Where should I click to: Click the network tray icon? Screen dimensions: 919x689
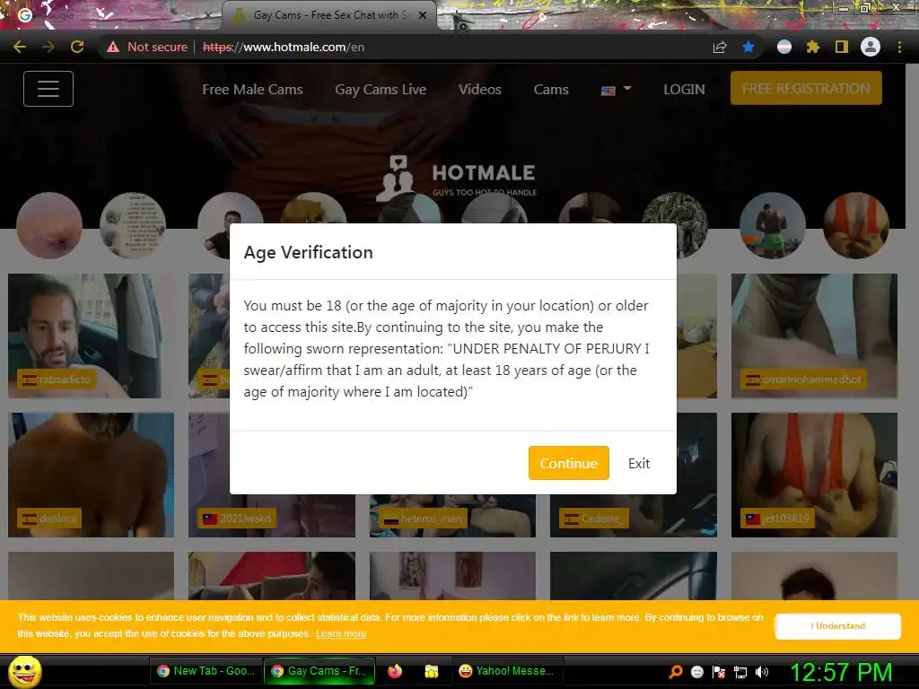[740, 672]
